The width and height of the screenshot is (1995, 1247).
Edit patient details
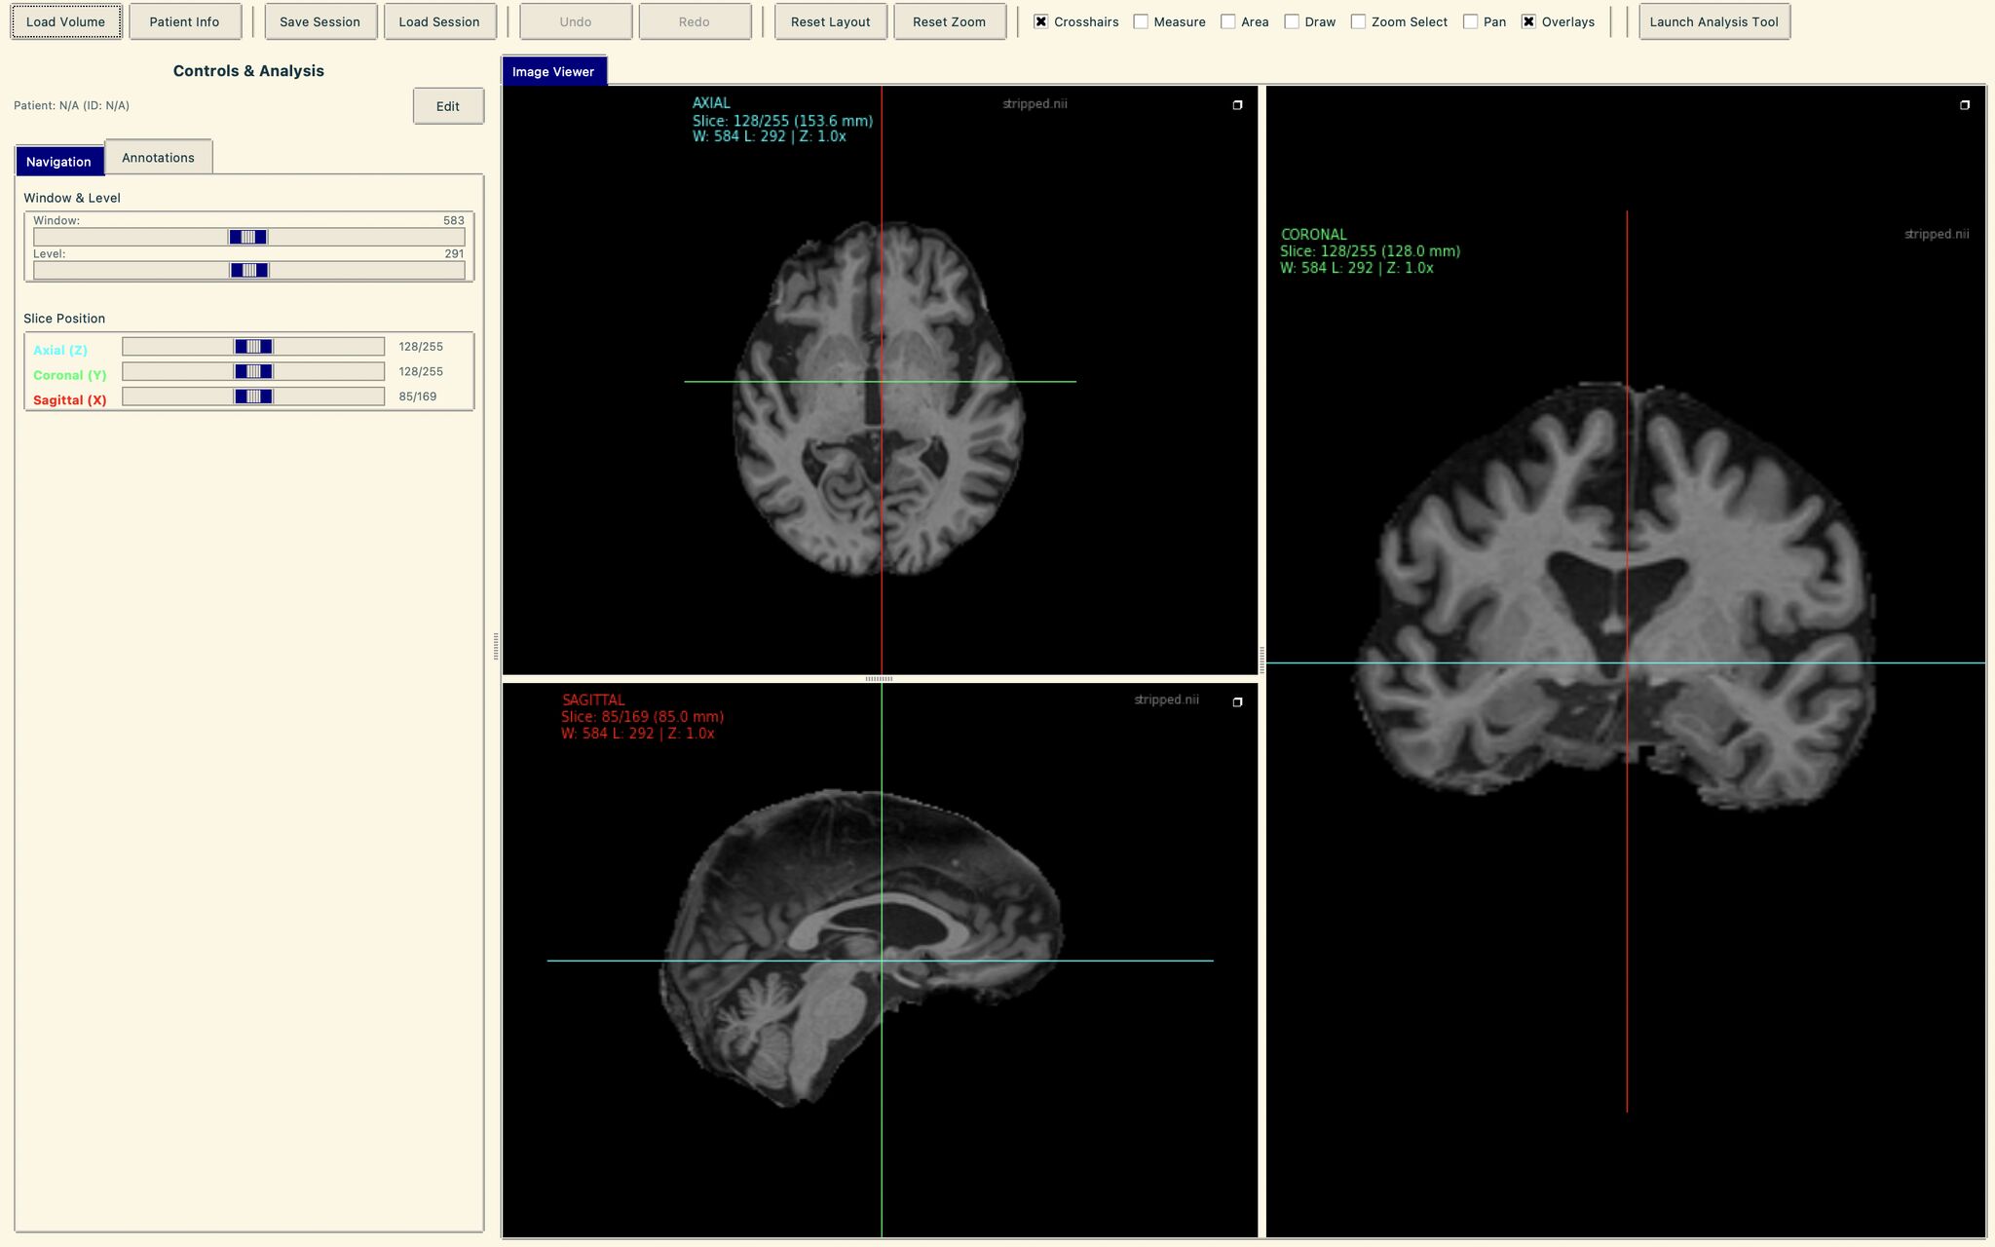(x=448, y=106)
